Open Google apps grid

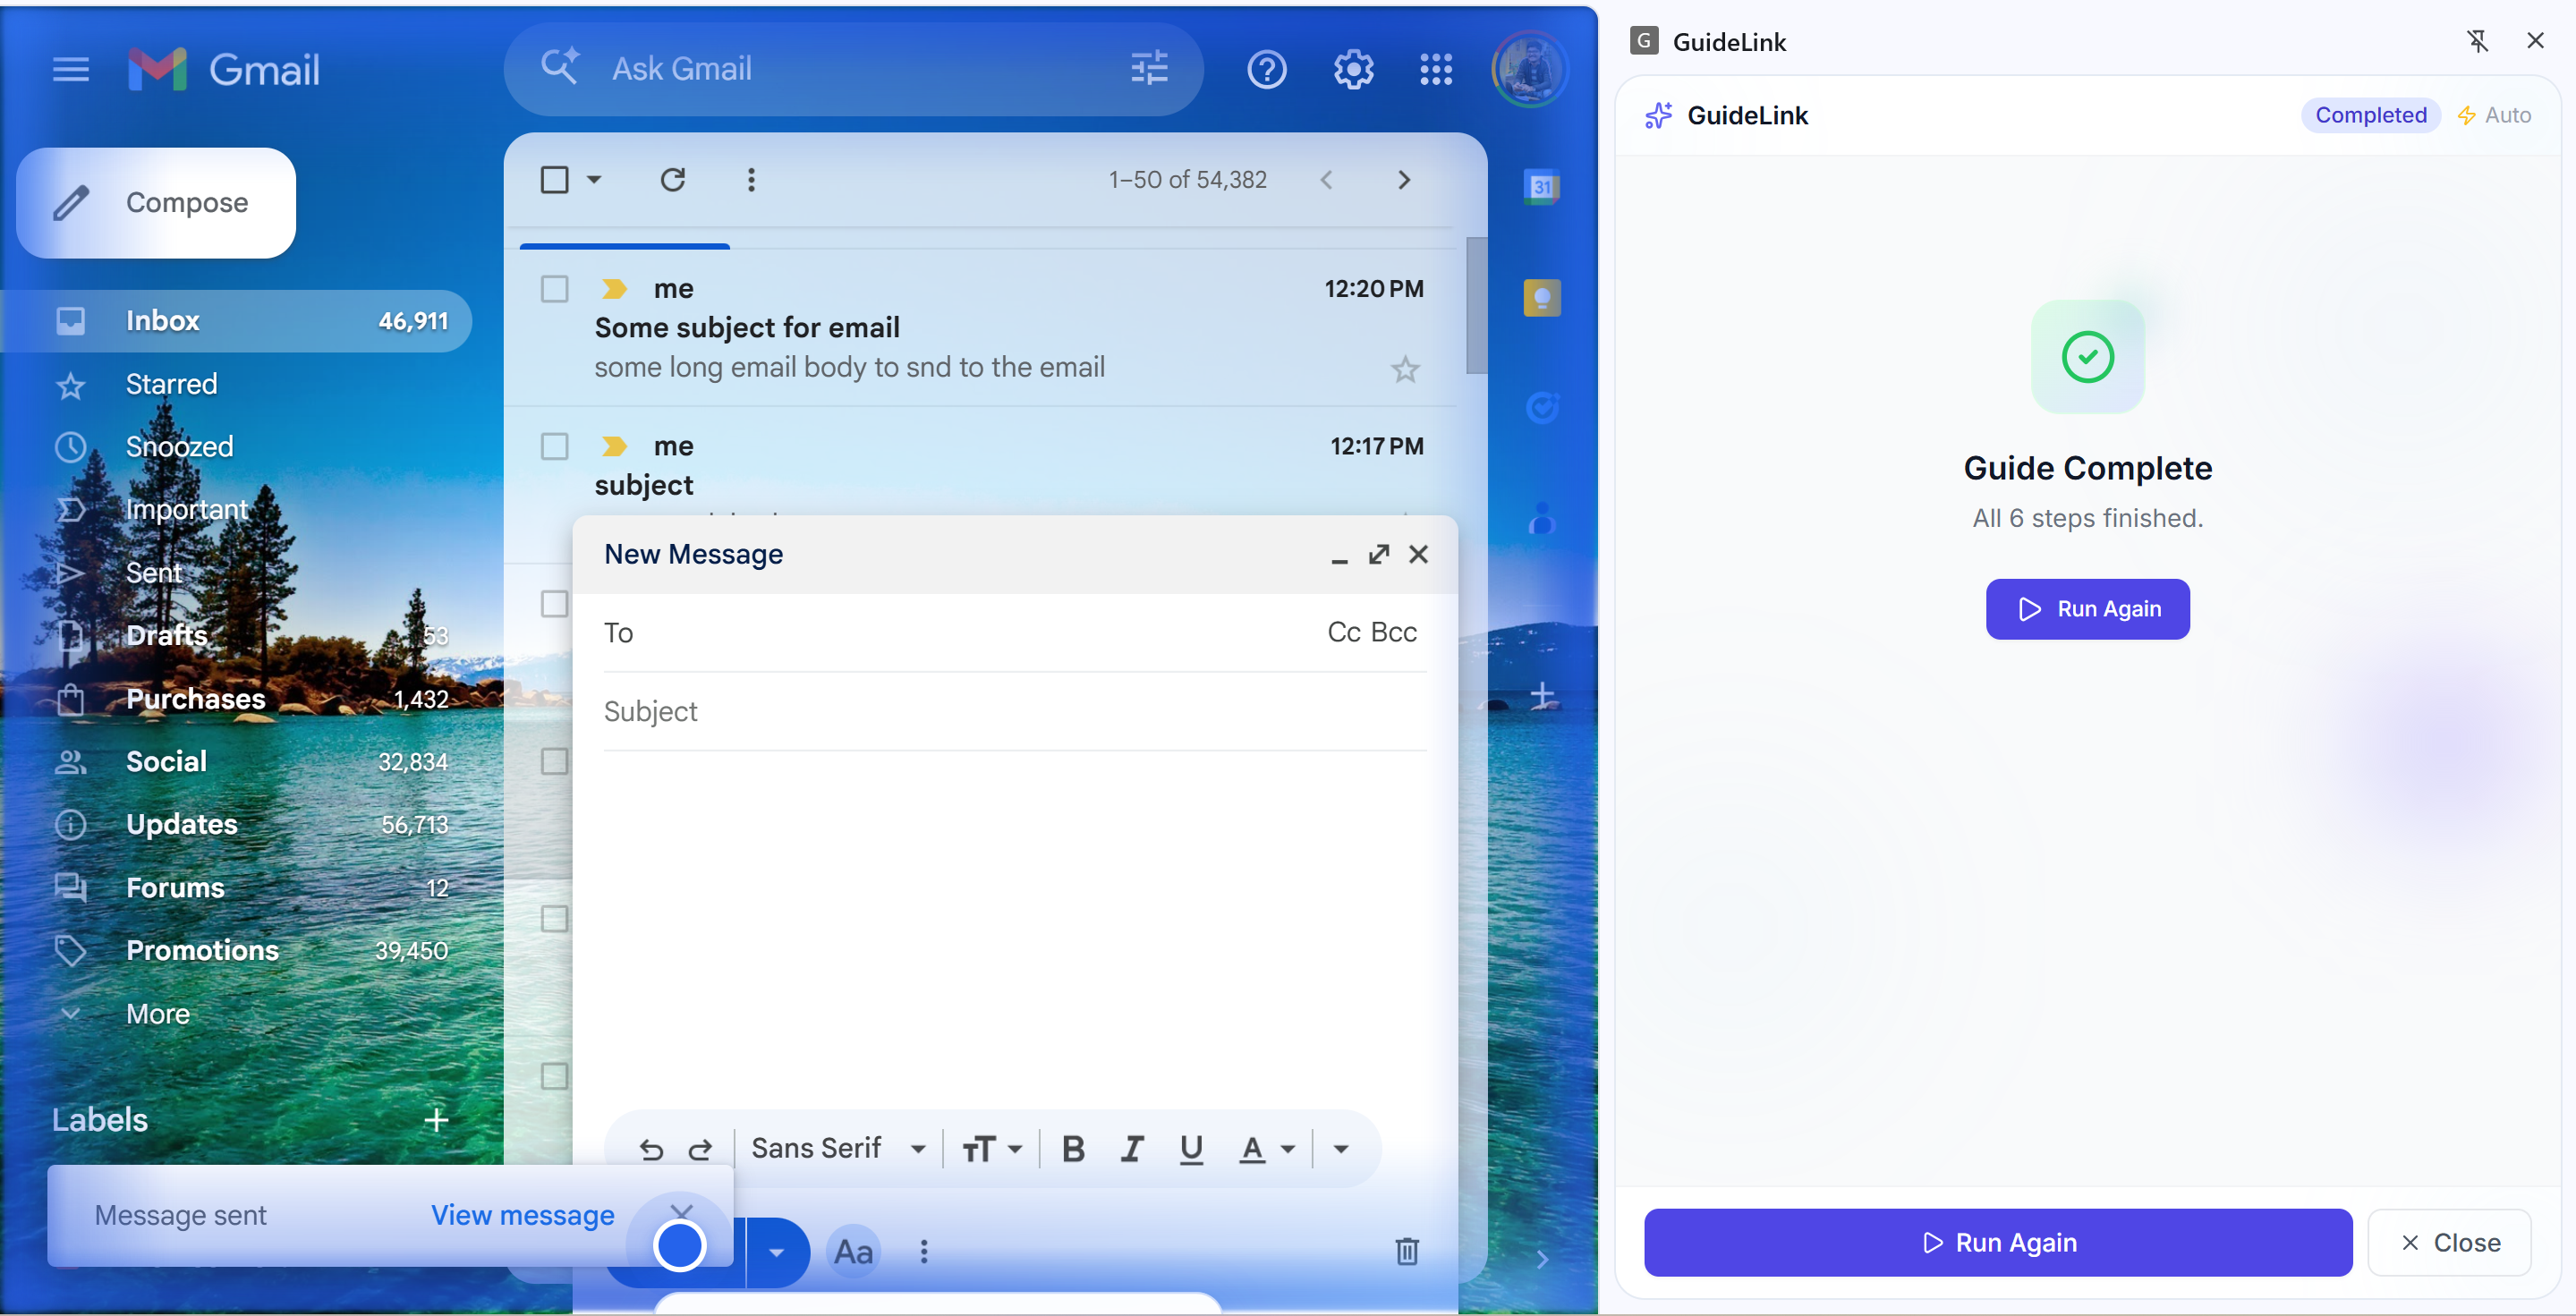1436,70
